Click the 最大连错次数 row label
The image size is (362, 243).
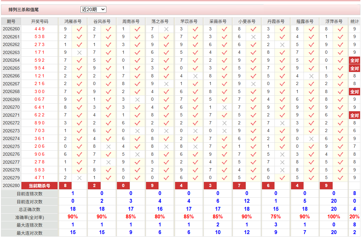(x=29, y=225)
